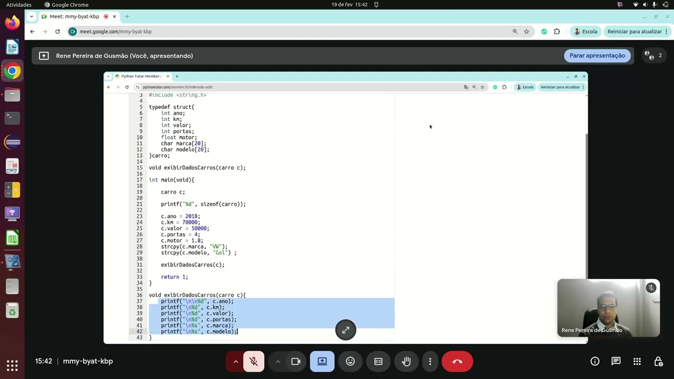Click Google Chrome icon in dock
The width and height of the screenshot is (674, 379).
[12, 71]
